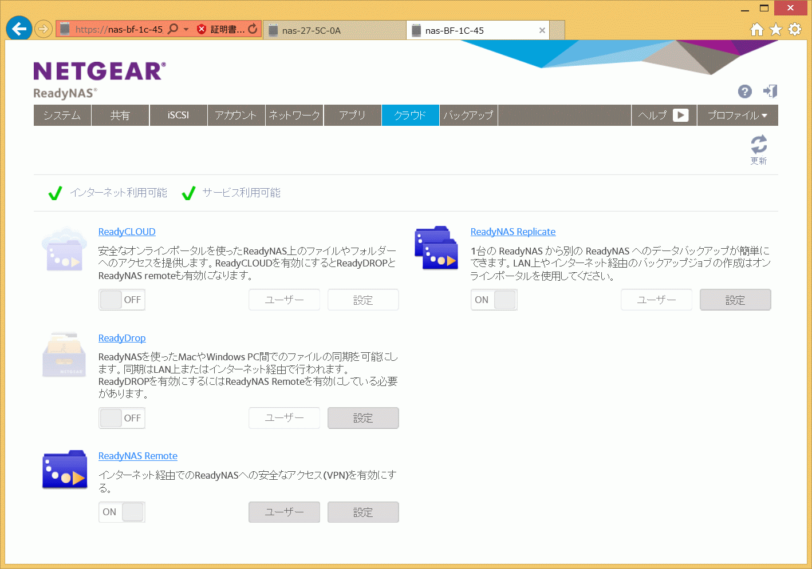This screenshot has height=569, width=812.
Task: Click the help question mark icon
Action: click(x=744, y=91)
